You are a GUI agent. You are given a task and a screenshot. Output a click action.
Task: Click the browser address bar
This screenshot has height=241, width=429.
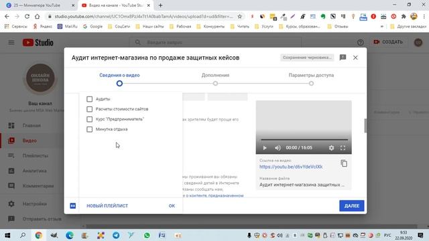tap(143, 16)
